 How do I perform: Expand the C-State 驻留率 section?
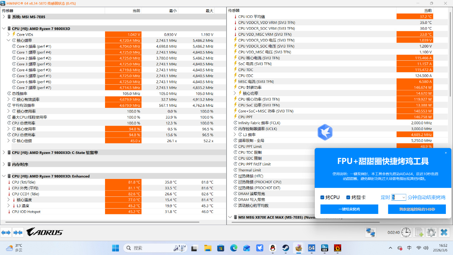[4, 152]
